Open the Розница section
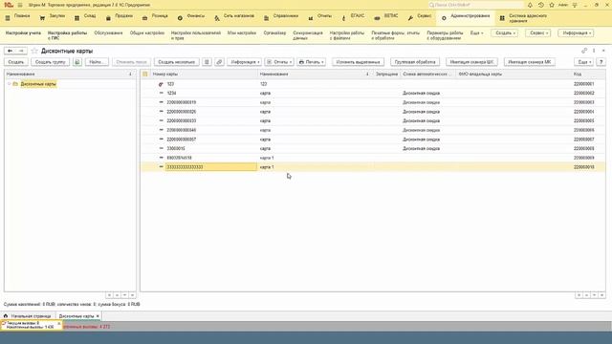 [x=155, y=18]
